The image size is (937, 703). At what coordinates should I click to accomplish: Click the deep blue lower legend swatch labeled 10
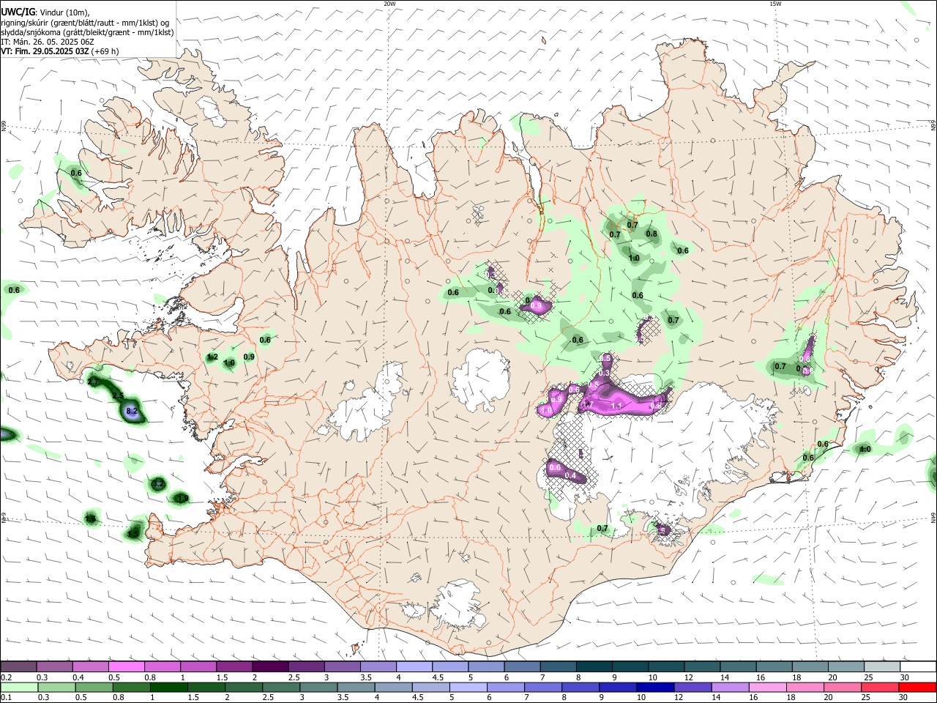click(656, 687)
